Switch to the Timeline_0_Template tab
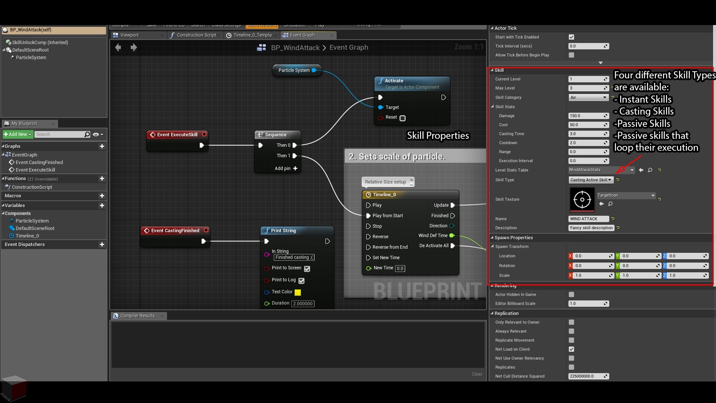The width and height of the screenshot is (716, 403). click(252, 35)
